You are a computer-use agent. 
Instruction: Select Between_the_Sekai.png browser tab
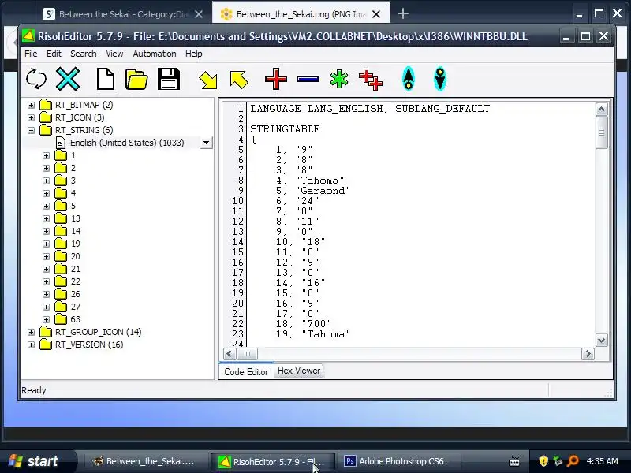[301, 14]
